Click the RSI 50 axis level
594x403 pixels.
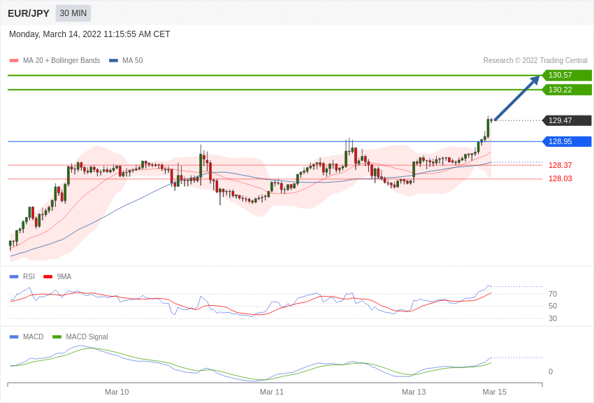553,306
